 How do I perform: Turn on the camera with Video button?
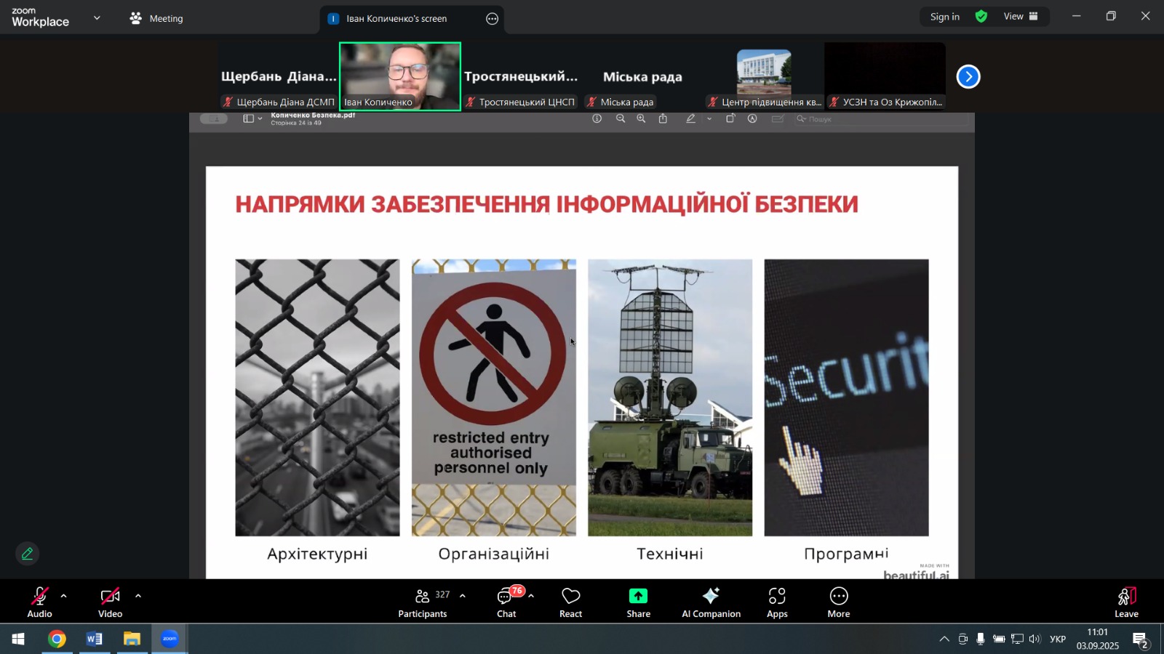(x=110, y=602)
